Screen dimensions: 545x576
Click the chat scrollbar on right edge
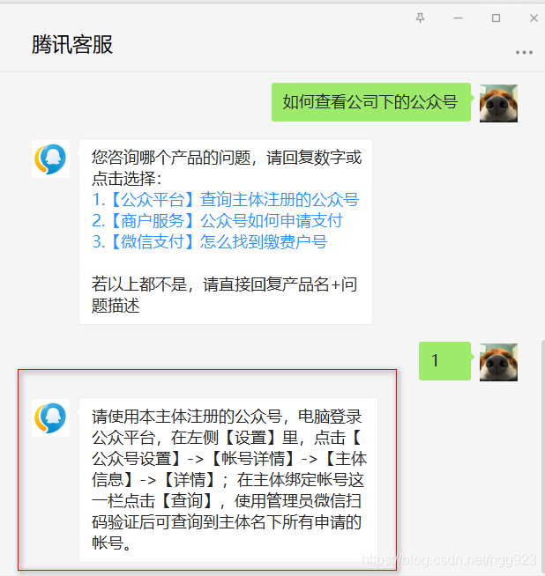(542, 458)
